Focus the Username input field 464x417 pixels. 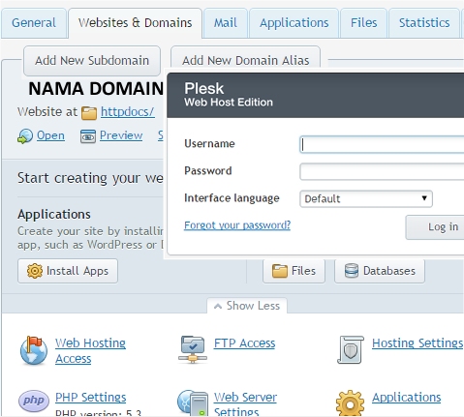point(382,144)
